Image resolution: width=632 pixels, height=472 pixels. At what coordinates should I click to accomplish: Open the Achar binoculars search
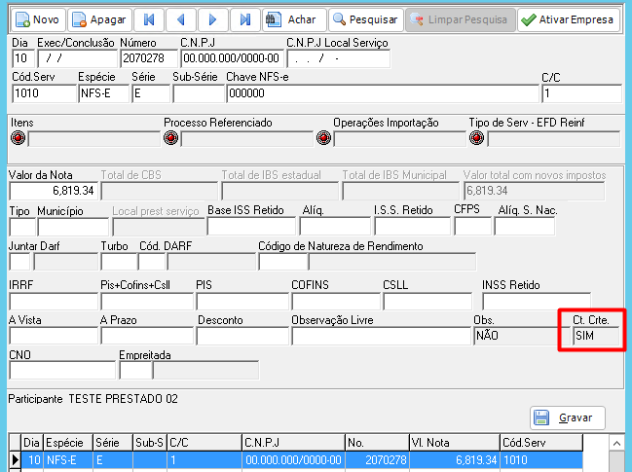(294, 19)
